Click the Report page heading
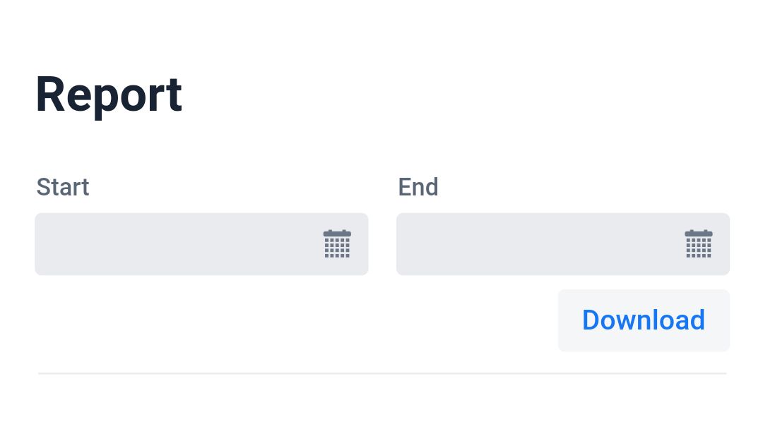Screen dimensions: 763x429 click(108, 94)
